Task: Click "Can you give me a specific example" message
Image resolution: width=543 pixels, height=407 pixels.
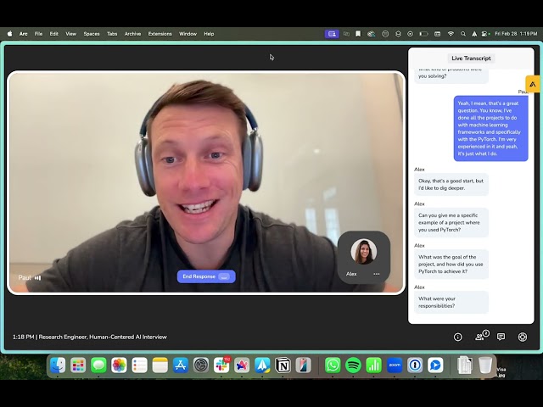Action: click(x=451, y=222)
